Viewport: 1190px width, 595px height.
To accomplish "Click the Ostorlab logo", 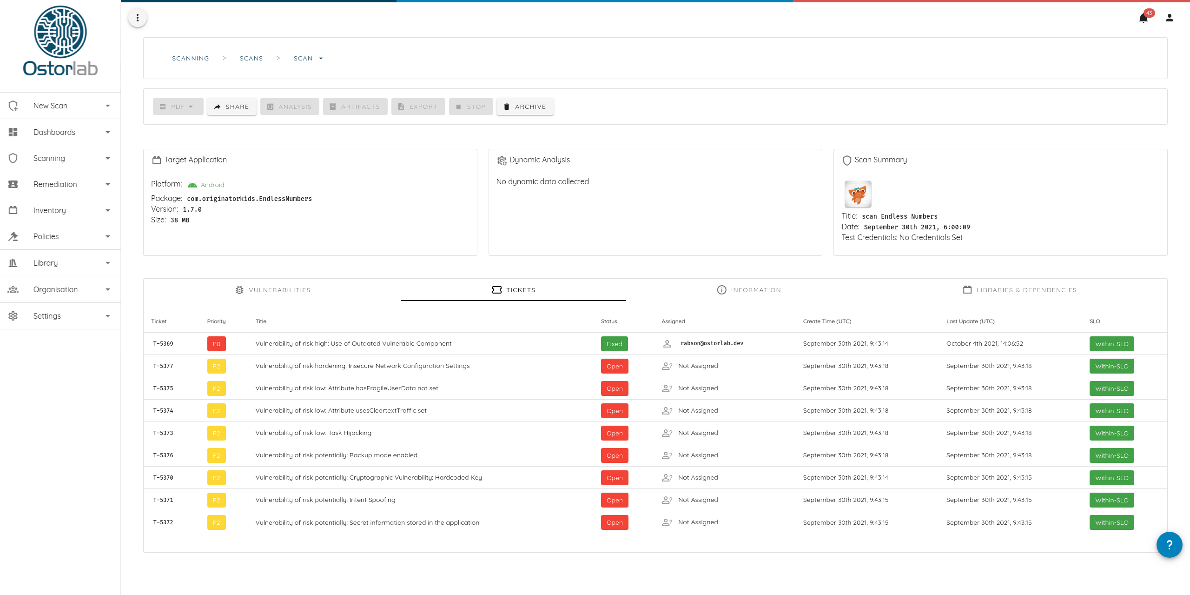I will 60,41.
